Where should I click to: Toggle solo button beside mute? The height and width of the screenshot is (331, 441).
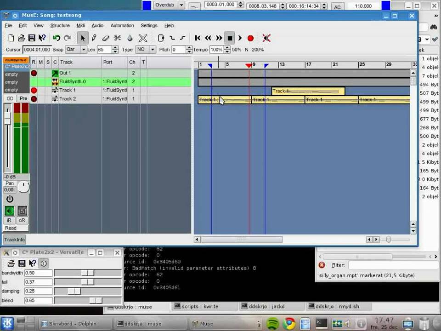22,211
